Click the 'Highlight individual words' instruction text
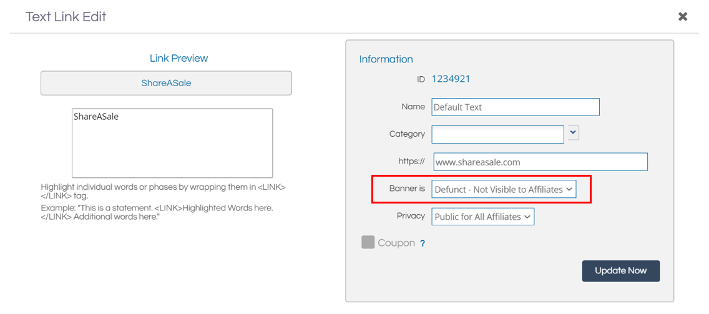The width and height of the screenshot is (709, 314). pos(164,192)
